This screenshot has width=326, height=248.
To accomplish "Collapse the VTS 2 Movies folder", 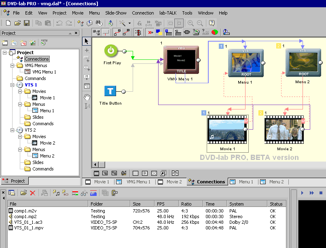I will pyautogui.click(x=20, y=137).
